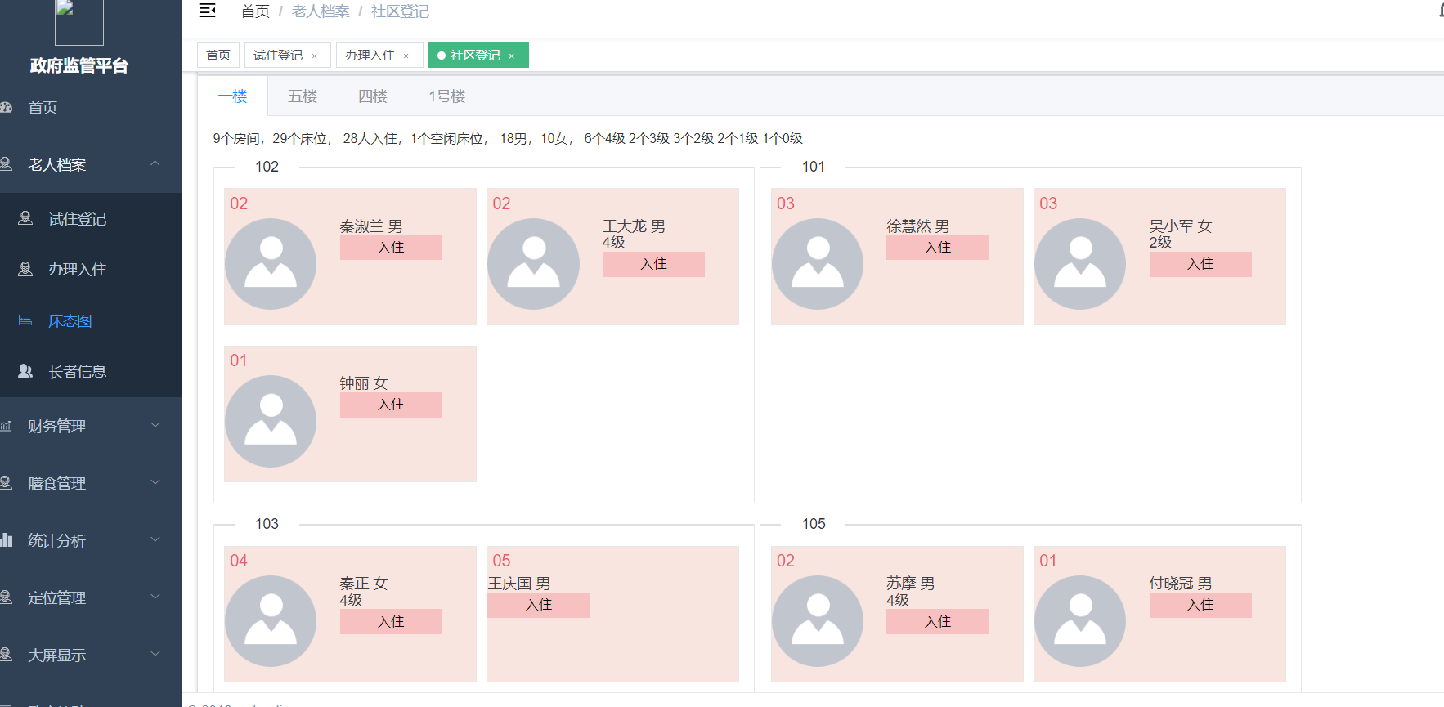Image resolution: width=1444 pixels, height=707 pixels.
Task: Click 入住 button for 吴小军
Action: click(1200, 264)
